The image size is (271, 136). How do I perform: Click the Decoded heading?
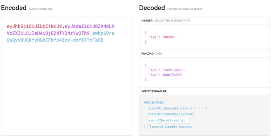click(152, 8)
